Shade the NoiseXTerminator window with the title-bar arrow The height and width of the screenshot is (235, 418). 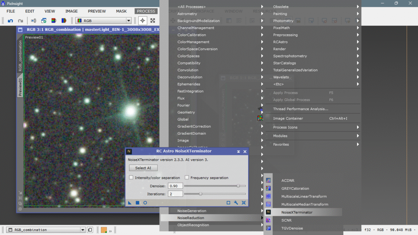238,152
